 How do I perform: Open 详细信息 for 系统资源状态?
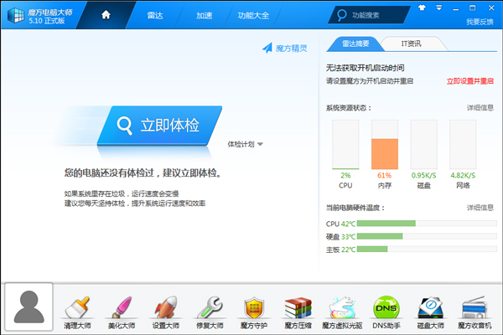[x=480, y=108]
